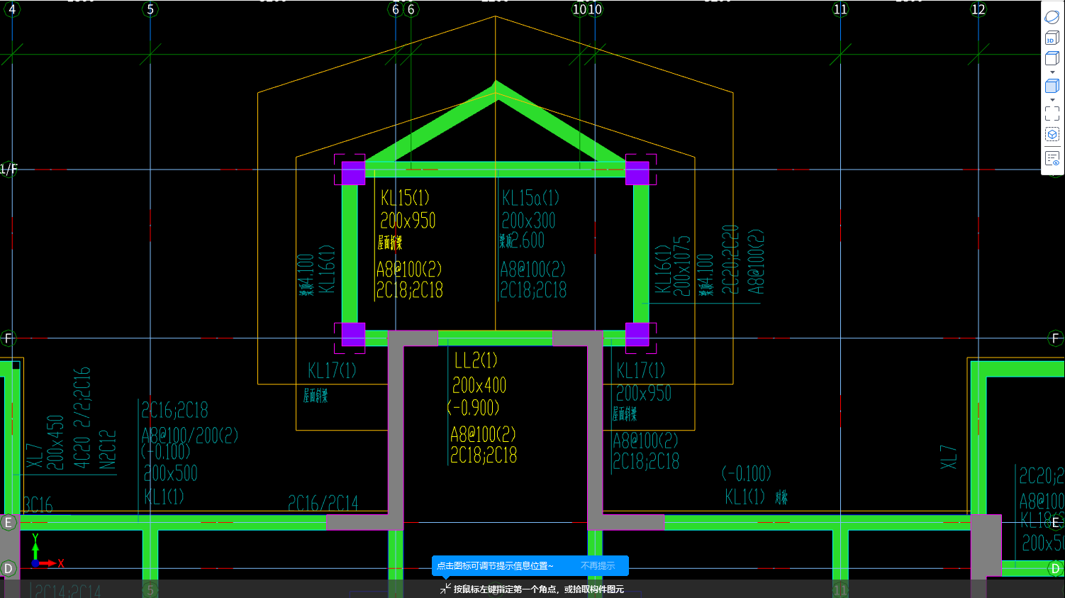Click the hint-position adjust arrows icon
This screenshot has width=1065, height=598.
[x=445, y=589]
